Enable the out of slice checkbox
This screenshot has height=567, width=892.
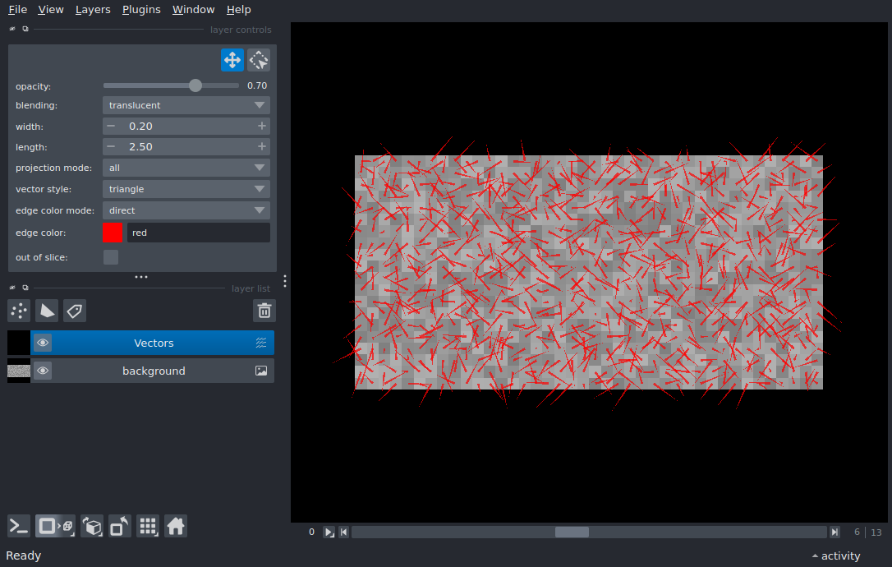[111, 257]
